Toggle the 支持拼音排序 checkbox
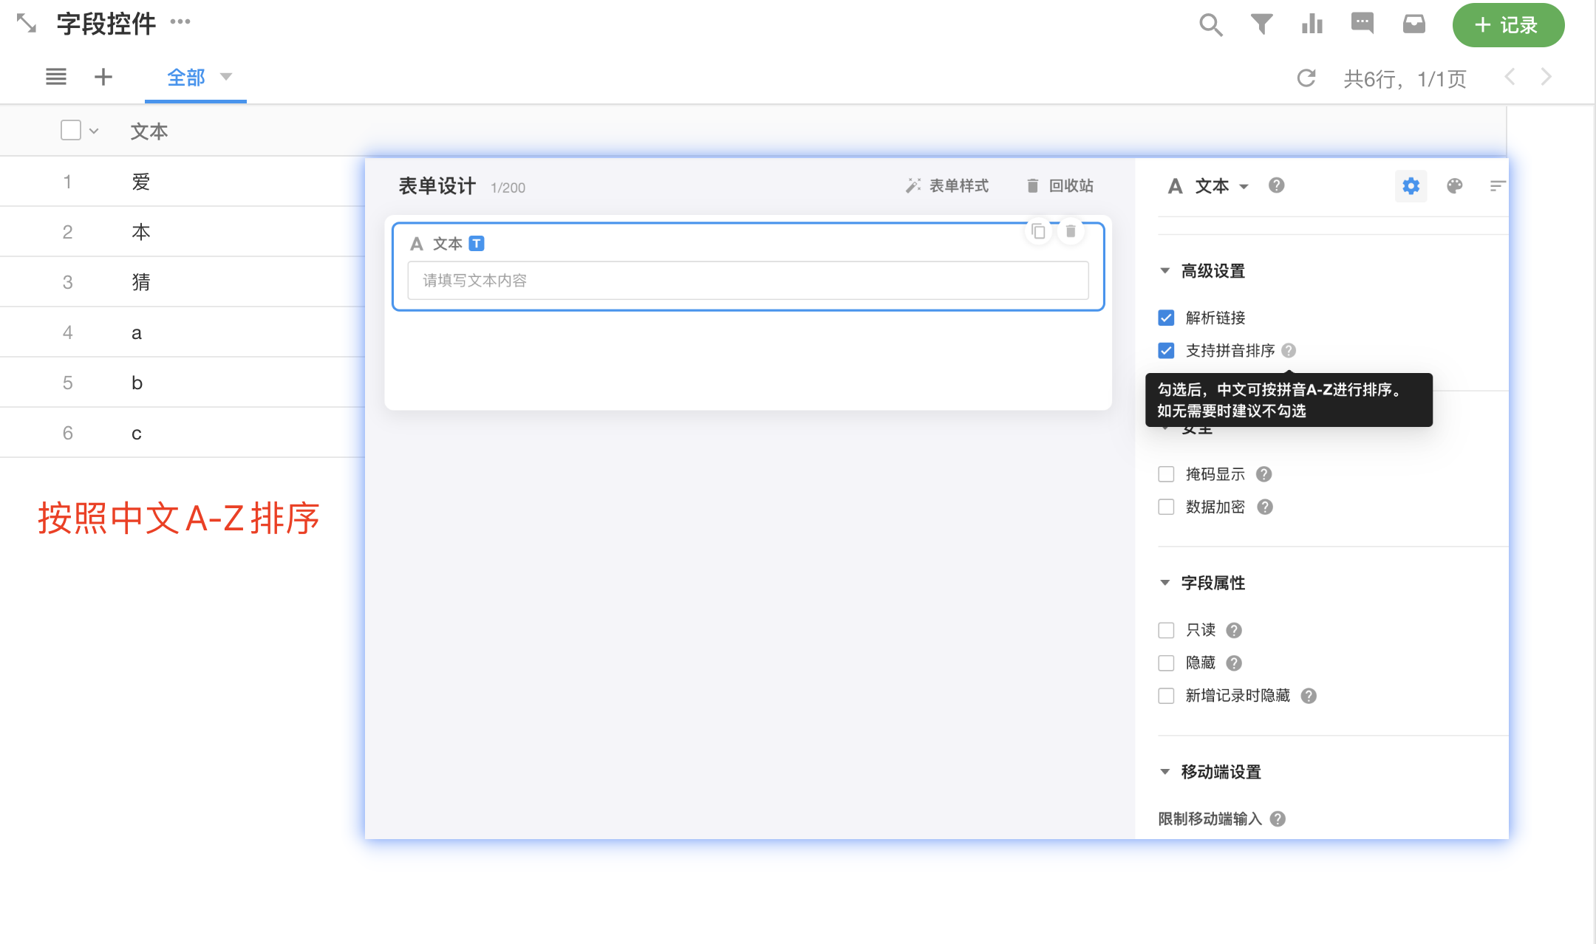 coord(1166,350)
